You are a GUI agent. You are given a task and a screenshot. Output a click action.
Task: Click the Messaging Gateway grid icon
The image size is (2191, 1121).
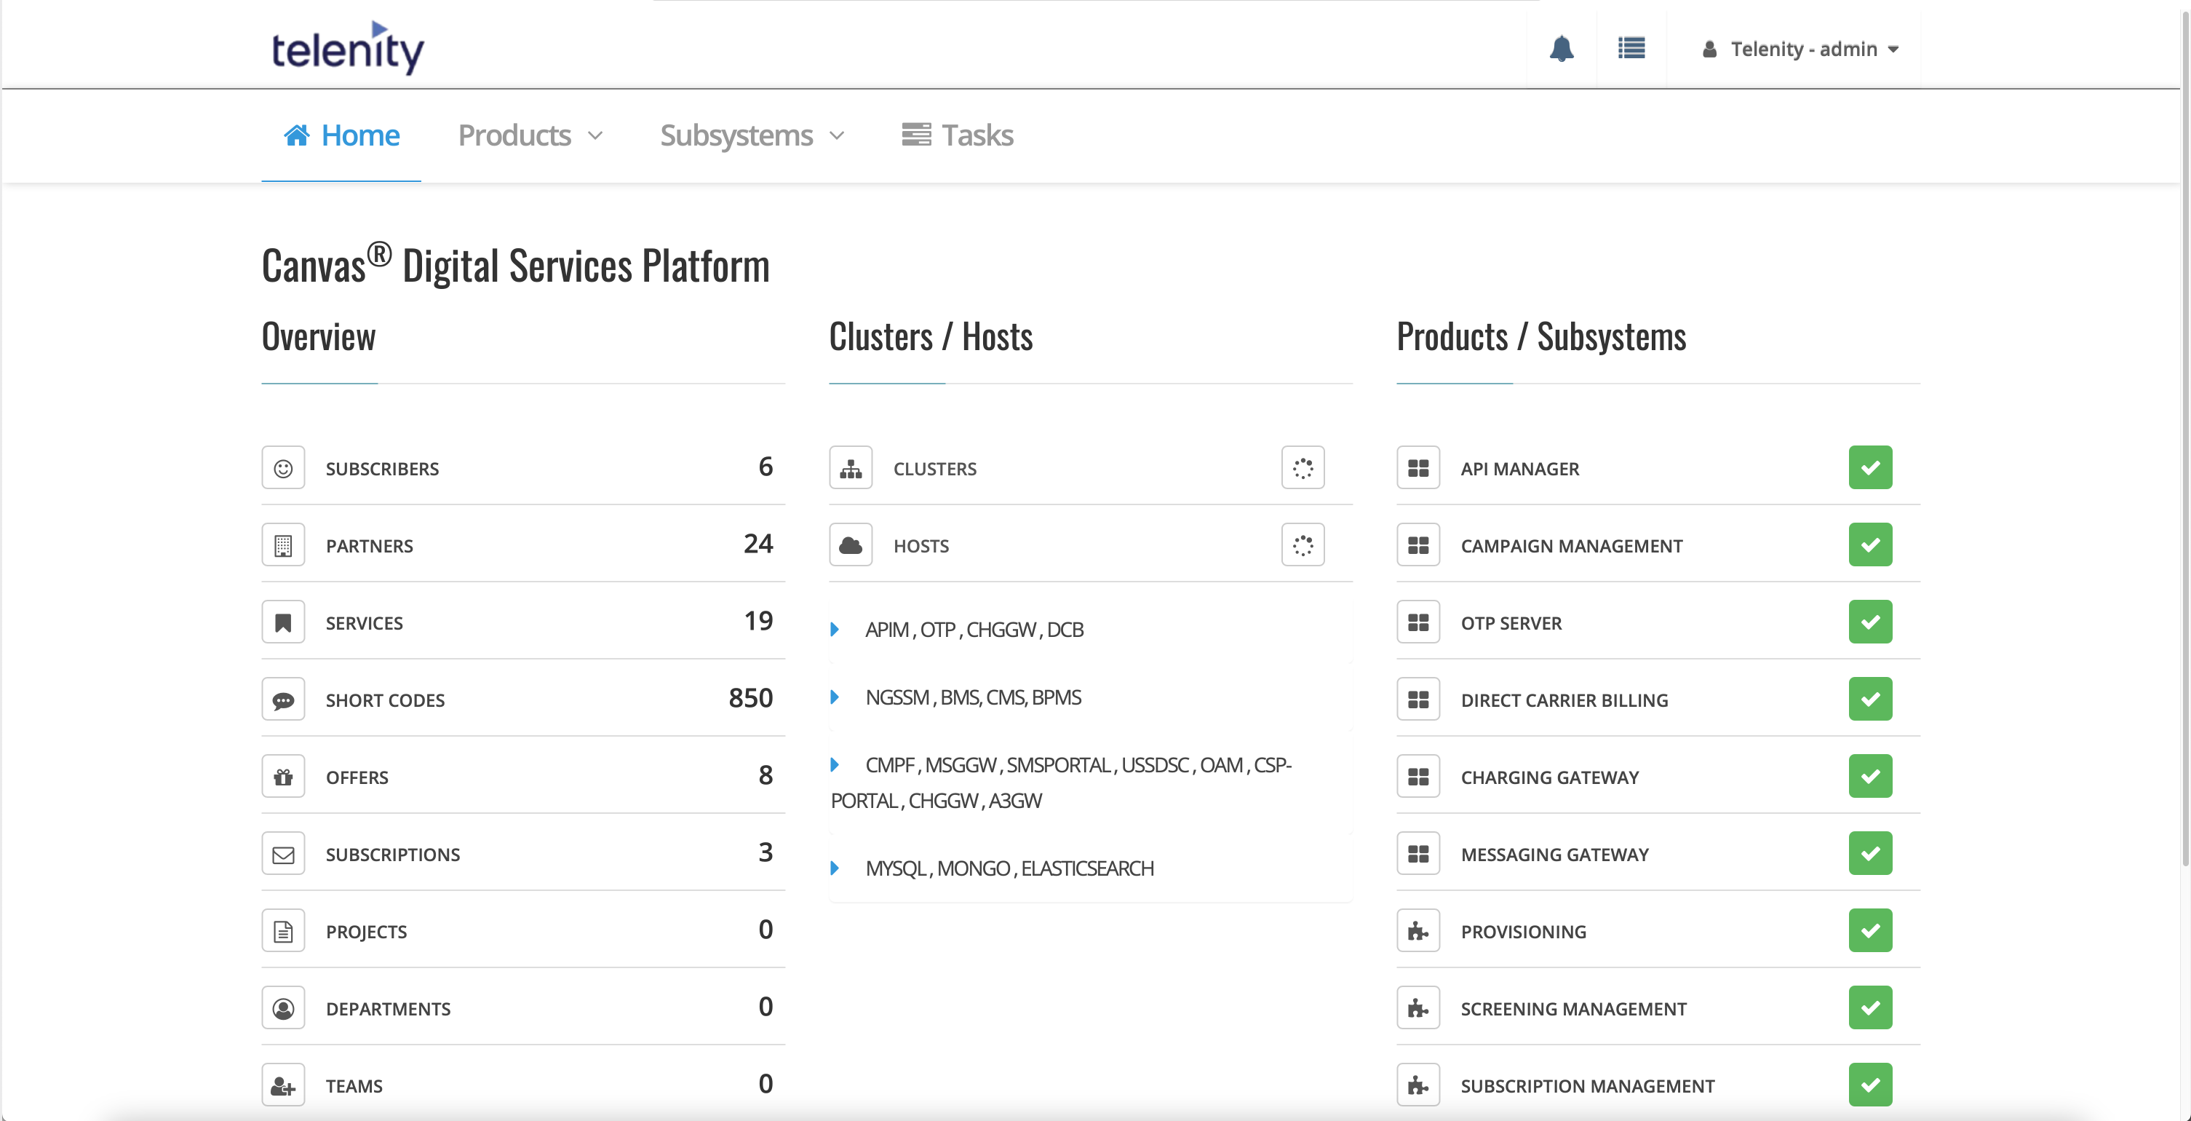[x=1418, y=854]
